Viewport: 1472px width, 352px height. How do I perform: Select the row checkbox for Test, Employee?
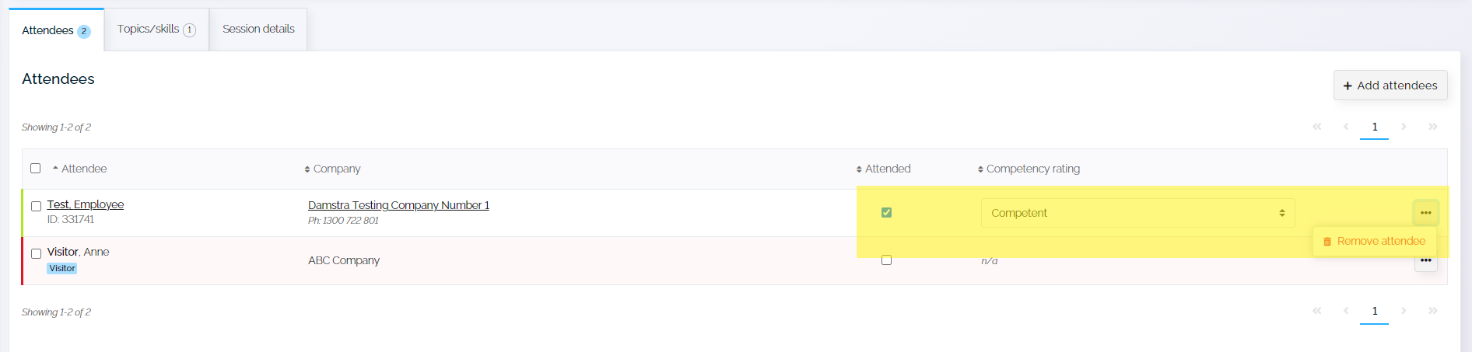click(36, 207)
